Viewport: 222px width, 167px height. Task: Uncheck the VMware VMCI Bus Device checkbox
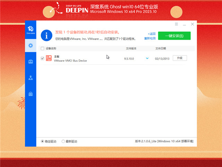[x=42, y=58]
